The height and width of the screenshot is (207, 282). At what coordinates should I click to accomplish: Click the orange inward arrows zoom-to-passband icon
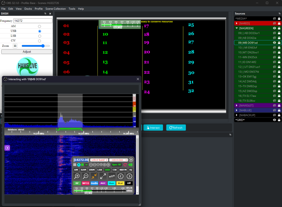point(94,176)
